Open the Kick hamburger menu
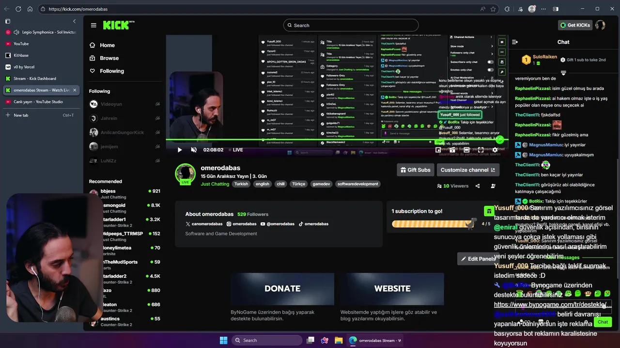 pyautogui.click(x=93, y=25)
